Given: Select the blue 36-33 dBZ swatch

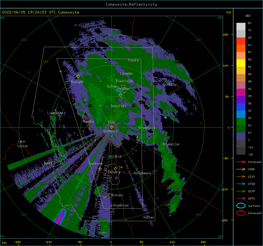Looking at the screenshot, I should point(241,107).
